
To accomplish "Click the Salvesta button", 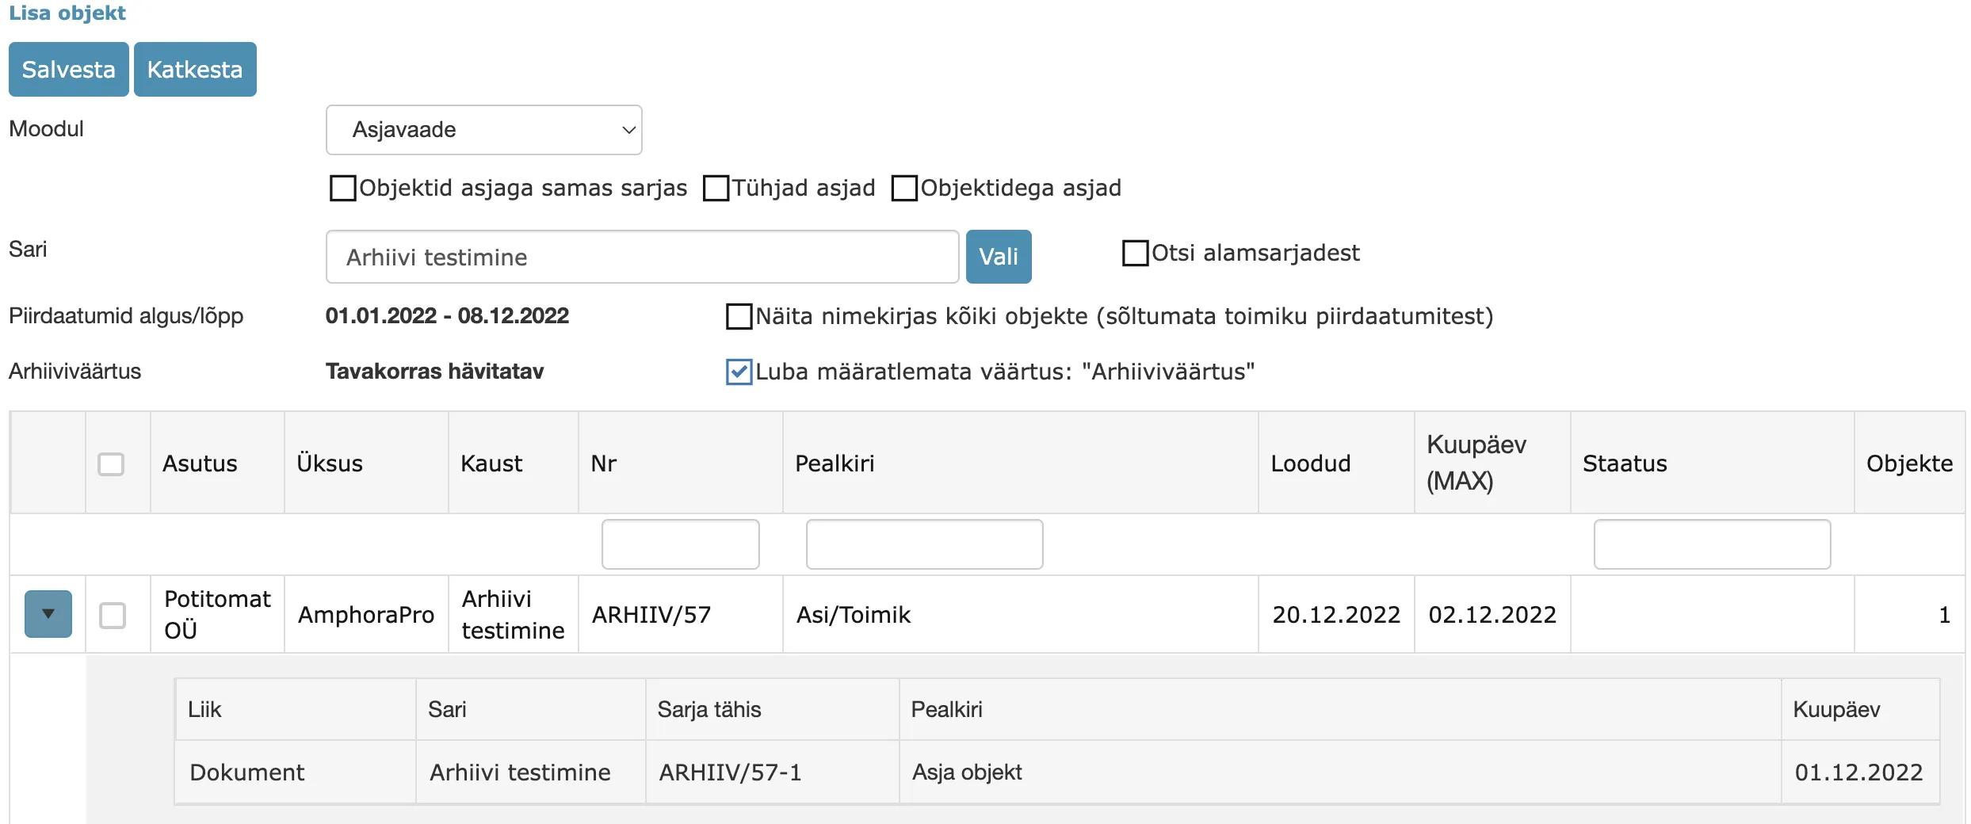I will 69,70.
